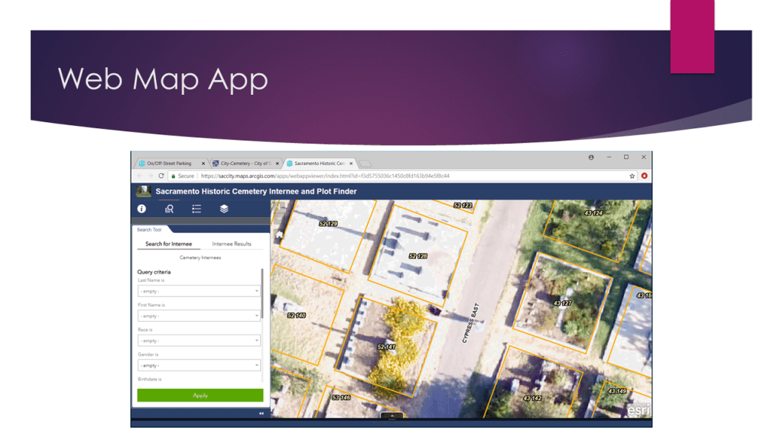Image resolution: width=783 pixels, height=440 pixels.
Task: Collapse side panel with double-arrow icon
Action: 261,413
